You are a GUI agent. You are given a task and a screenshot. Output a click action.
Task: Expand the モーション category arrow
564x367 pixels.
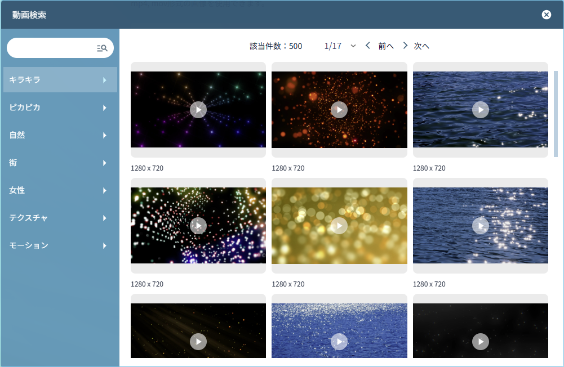pyautogui.click(x=105, y=245)
